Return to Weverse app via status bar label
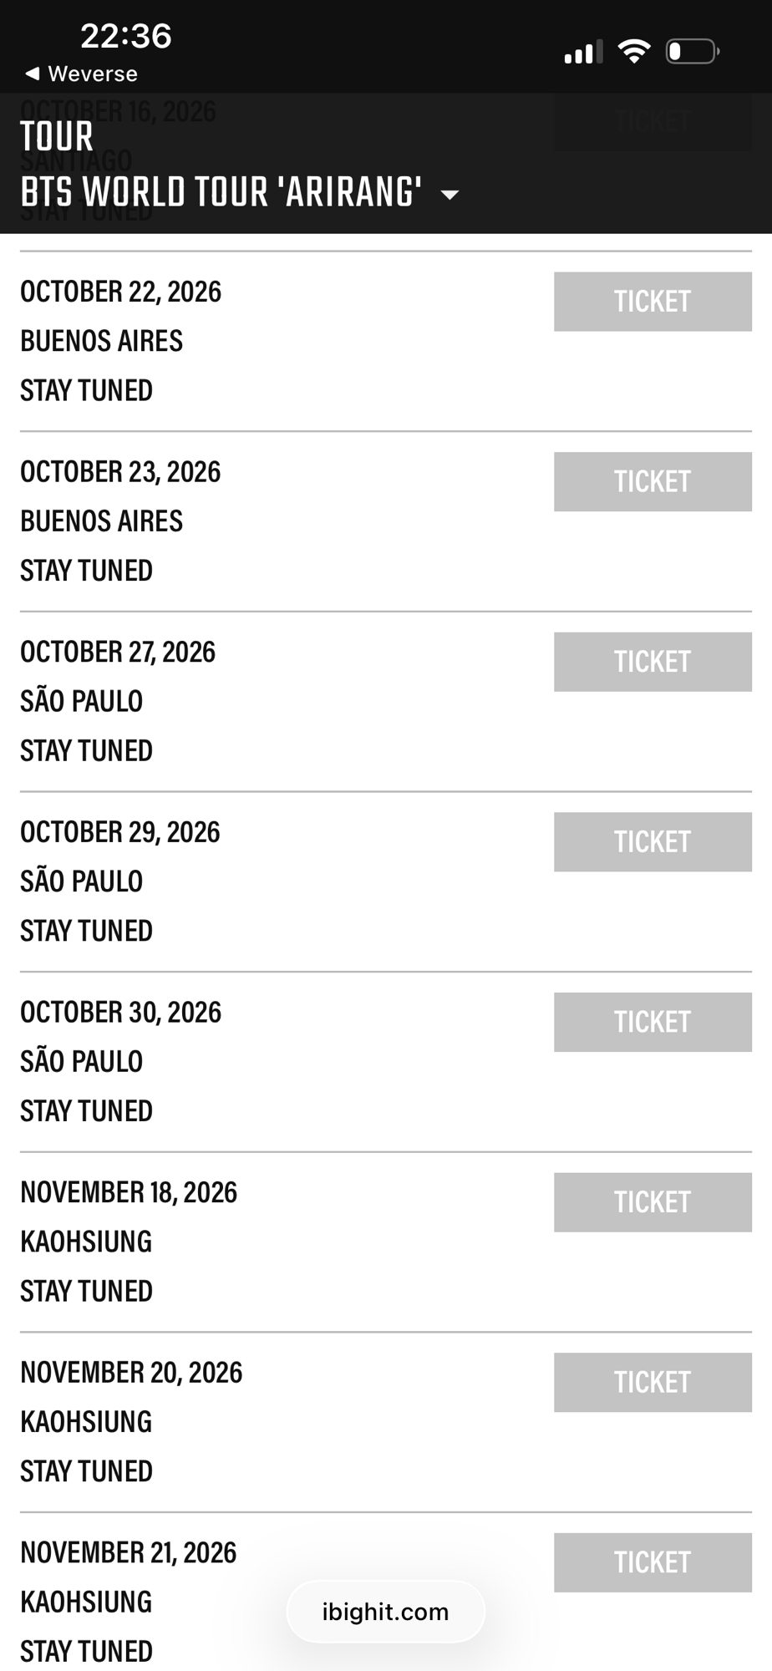Viewport: 772px width, 1671px height. pos(92,74)
